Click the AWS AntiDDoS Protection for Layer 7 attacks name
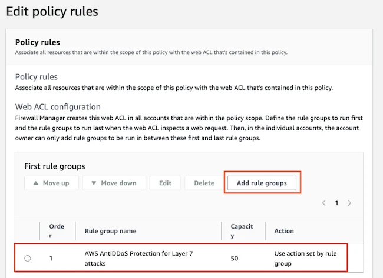The width and height of the screenshot is (383, 278). (x=138, y=258)
